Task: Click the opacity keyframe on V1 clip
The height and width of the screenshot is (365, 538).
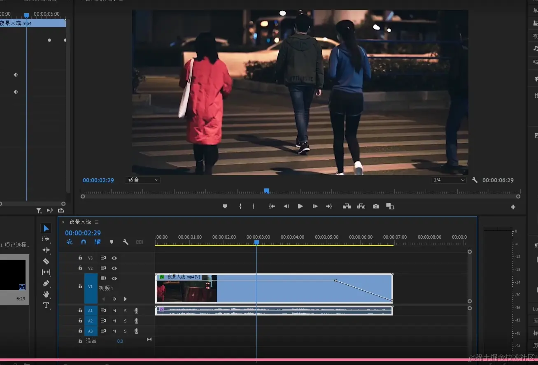Action: click(335, 281)
